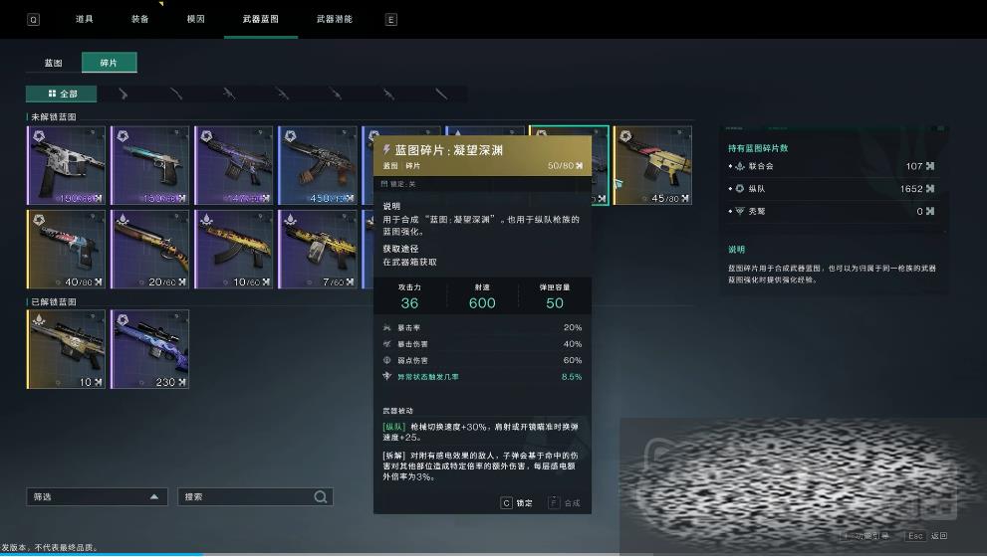Select the fifth weapon-type filter icon after 全部
987x557 pixels.
[336, 94]
